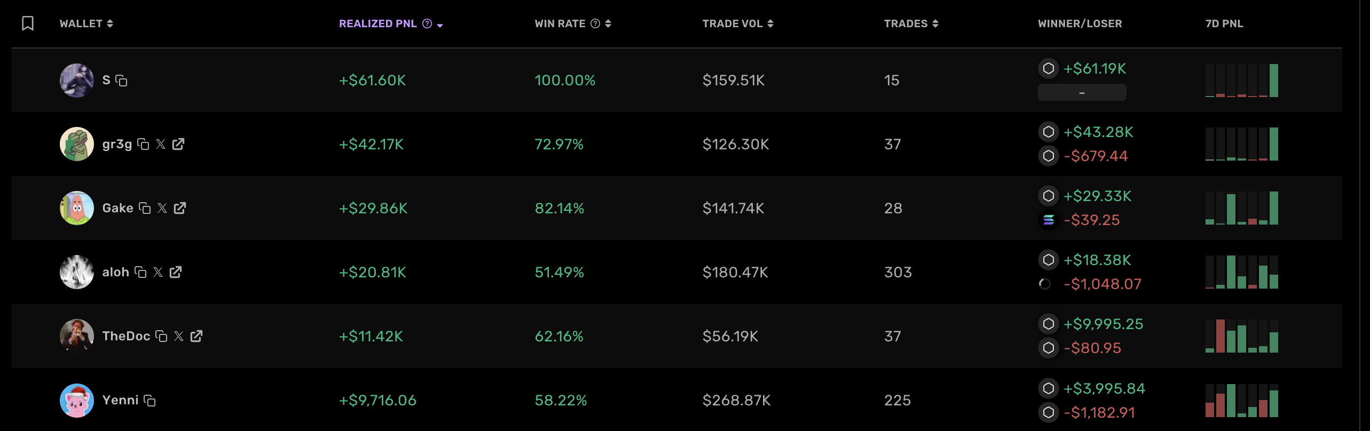
Task: Copy wallet address for S
Action: (122, 81)
